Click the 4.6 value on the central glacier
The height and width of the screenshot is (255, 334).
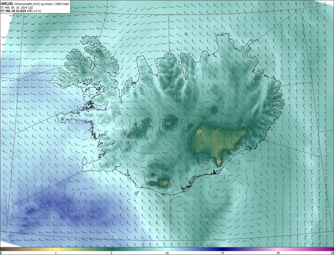point(168,123)
